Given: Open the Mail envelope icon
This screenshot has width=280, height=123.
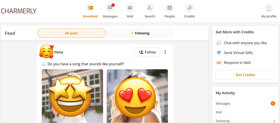Looking at the screenshot, I should [130, 8].
